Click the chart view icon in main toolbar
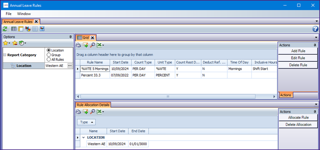320x150 pixels. click(28, 29)
